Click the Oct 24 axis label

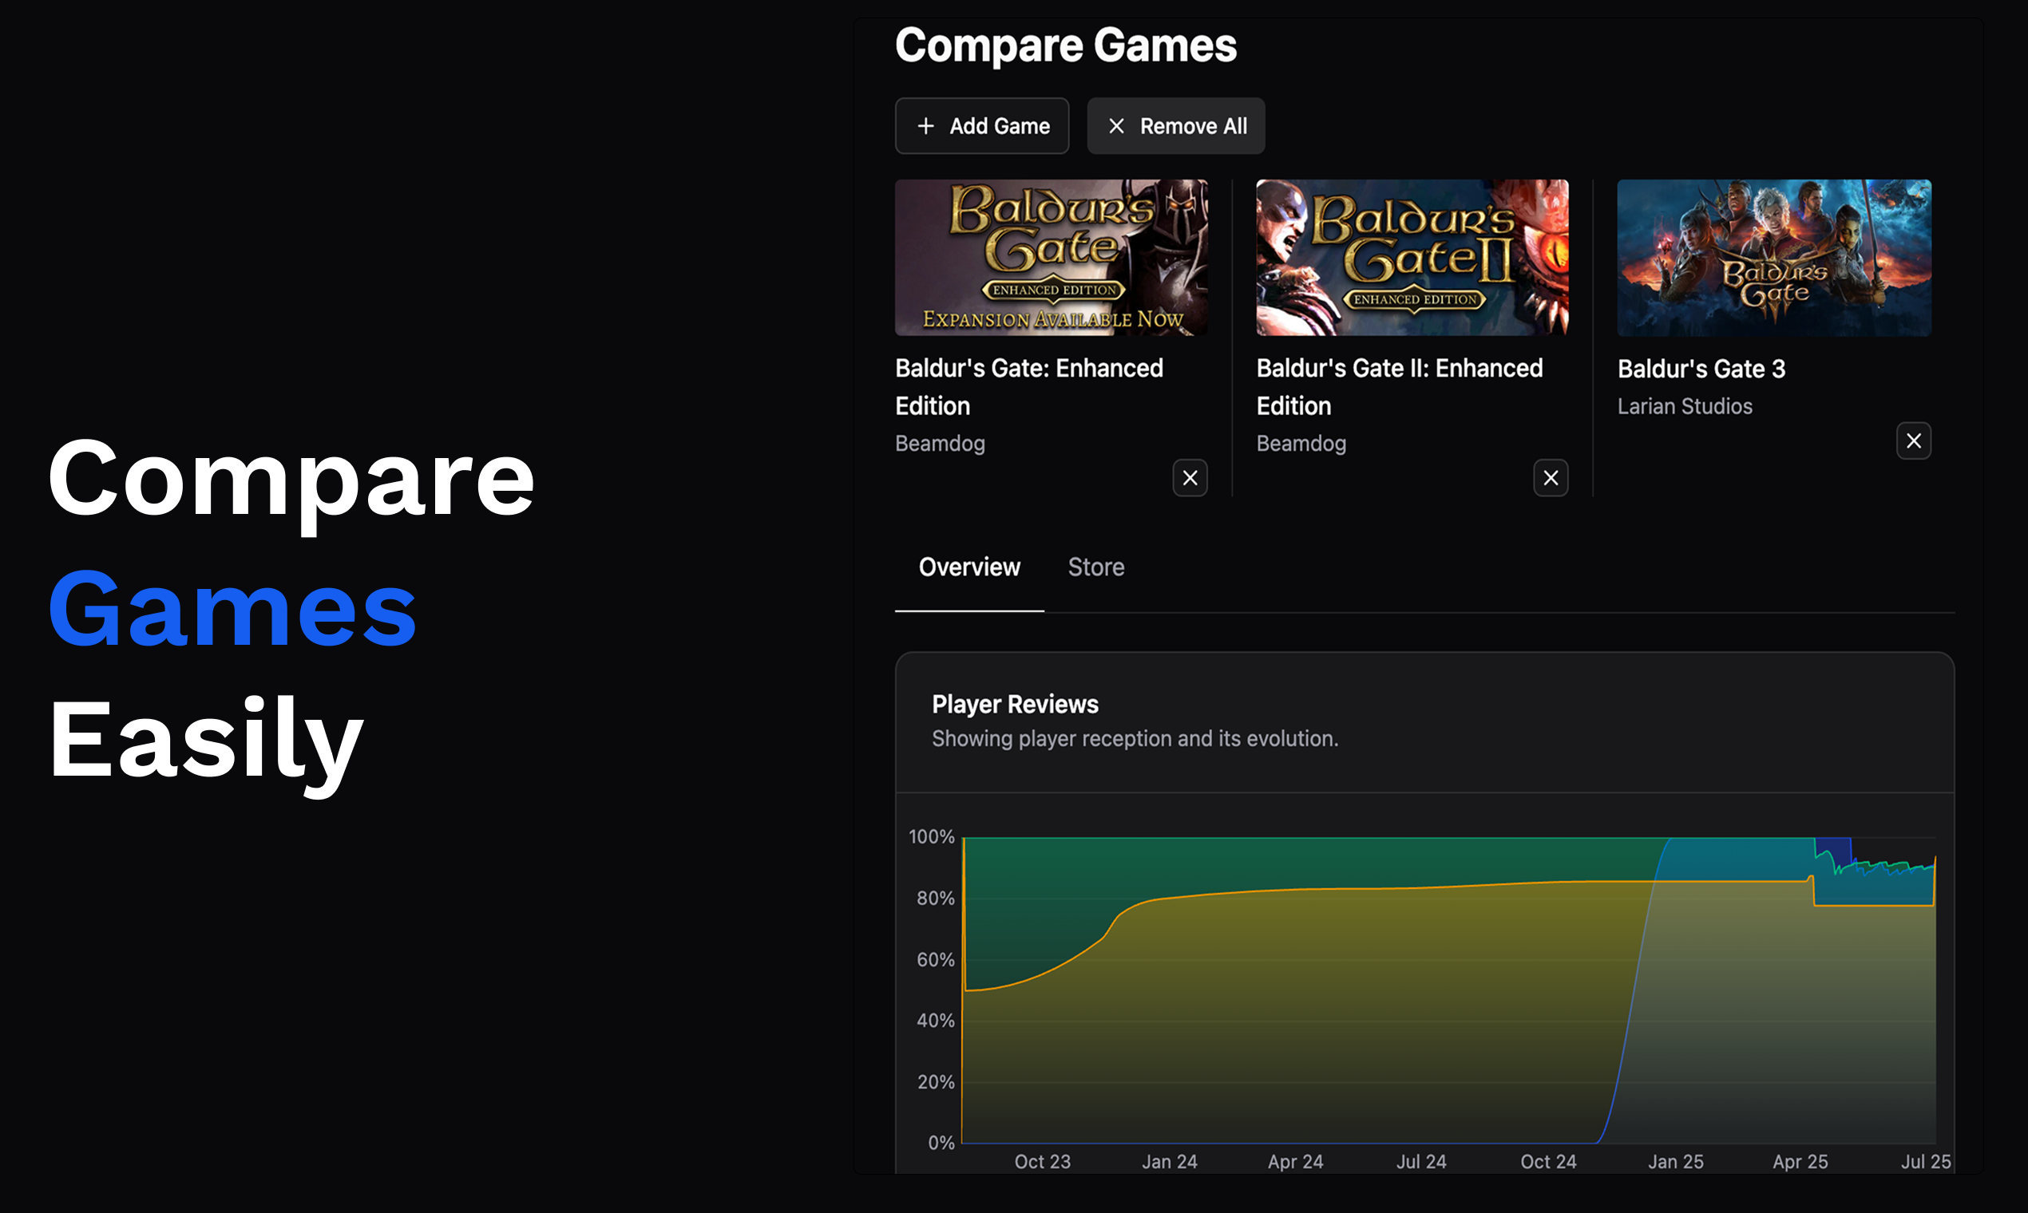1548,1161
